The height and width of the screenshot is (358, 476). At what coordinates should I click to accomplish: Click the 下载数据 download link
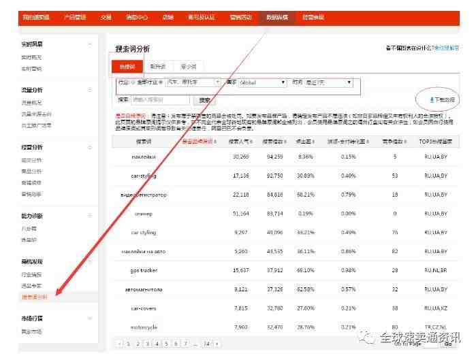click(442, 100)
